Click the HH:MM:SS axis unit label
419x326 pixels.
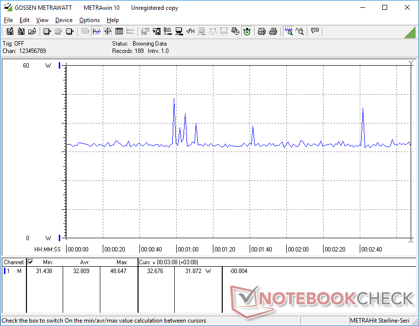pos(47,250)
